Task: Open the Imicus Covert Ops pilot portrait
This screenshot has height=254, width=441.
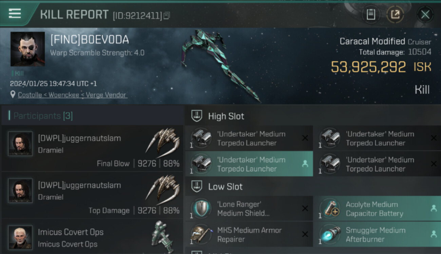Action: click(x=20, y=237)
